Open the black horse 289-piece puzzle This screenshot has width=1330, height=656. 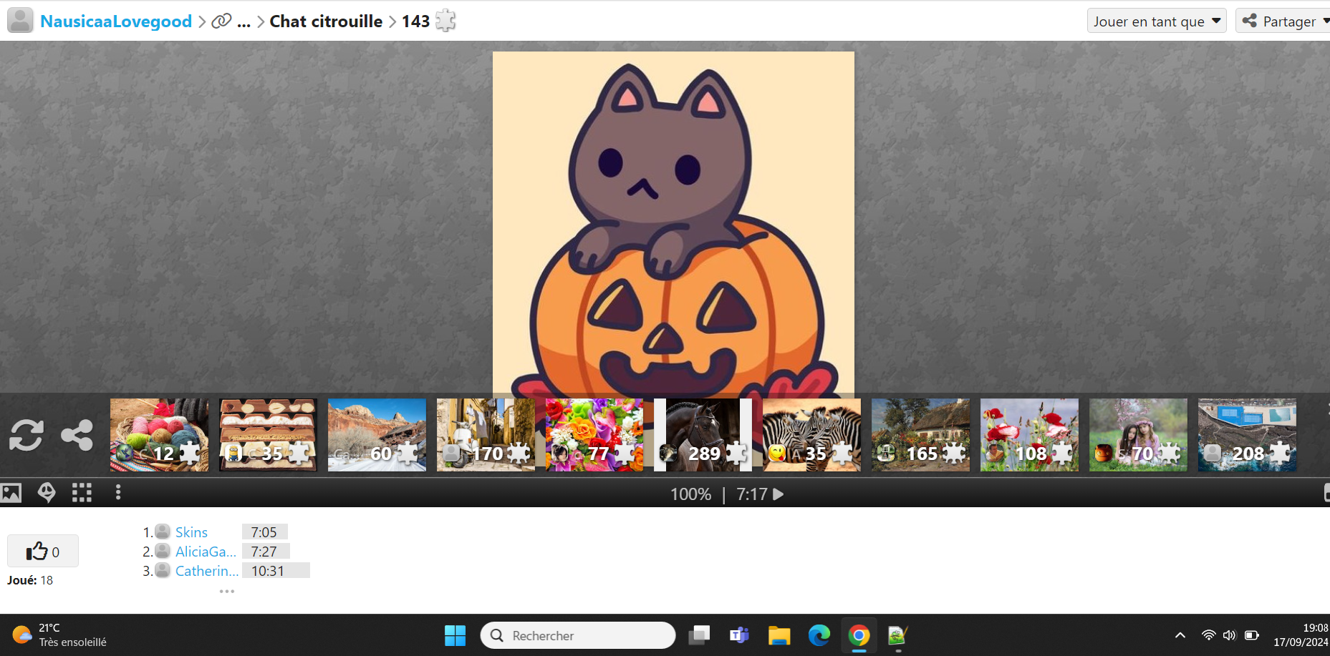coord(703,435)
